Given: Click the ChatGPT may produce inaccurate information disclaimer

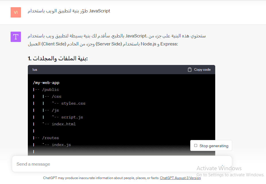Looking at the screenshot, I should [101, 178].
